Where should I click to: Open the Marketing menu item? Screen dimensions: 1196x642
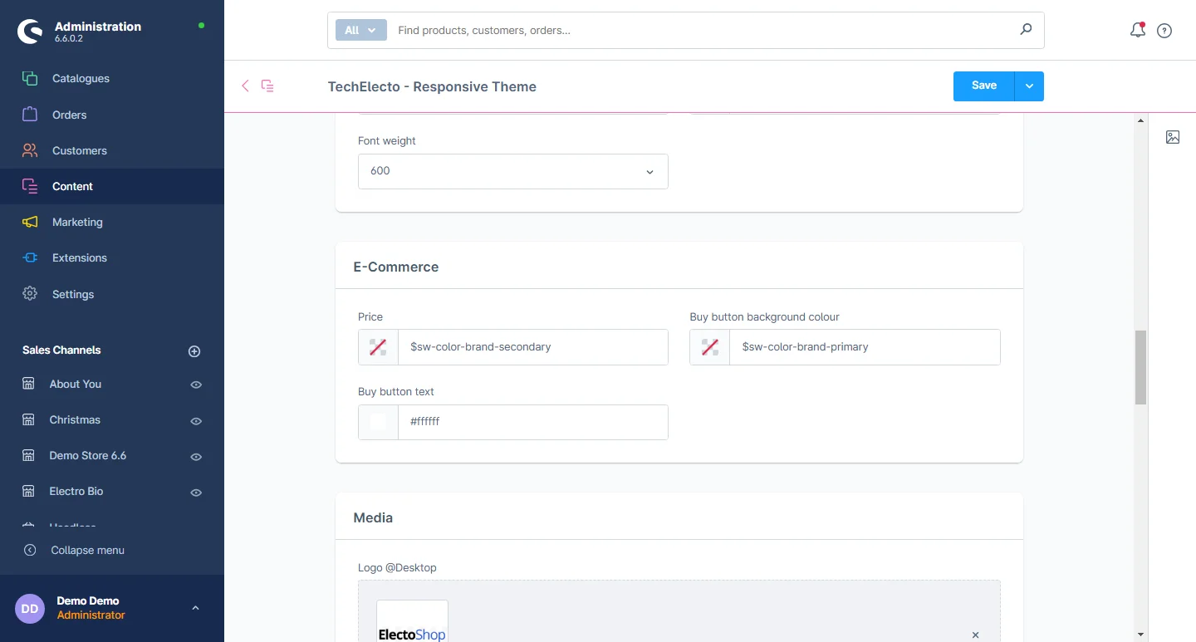coord(77,223)
